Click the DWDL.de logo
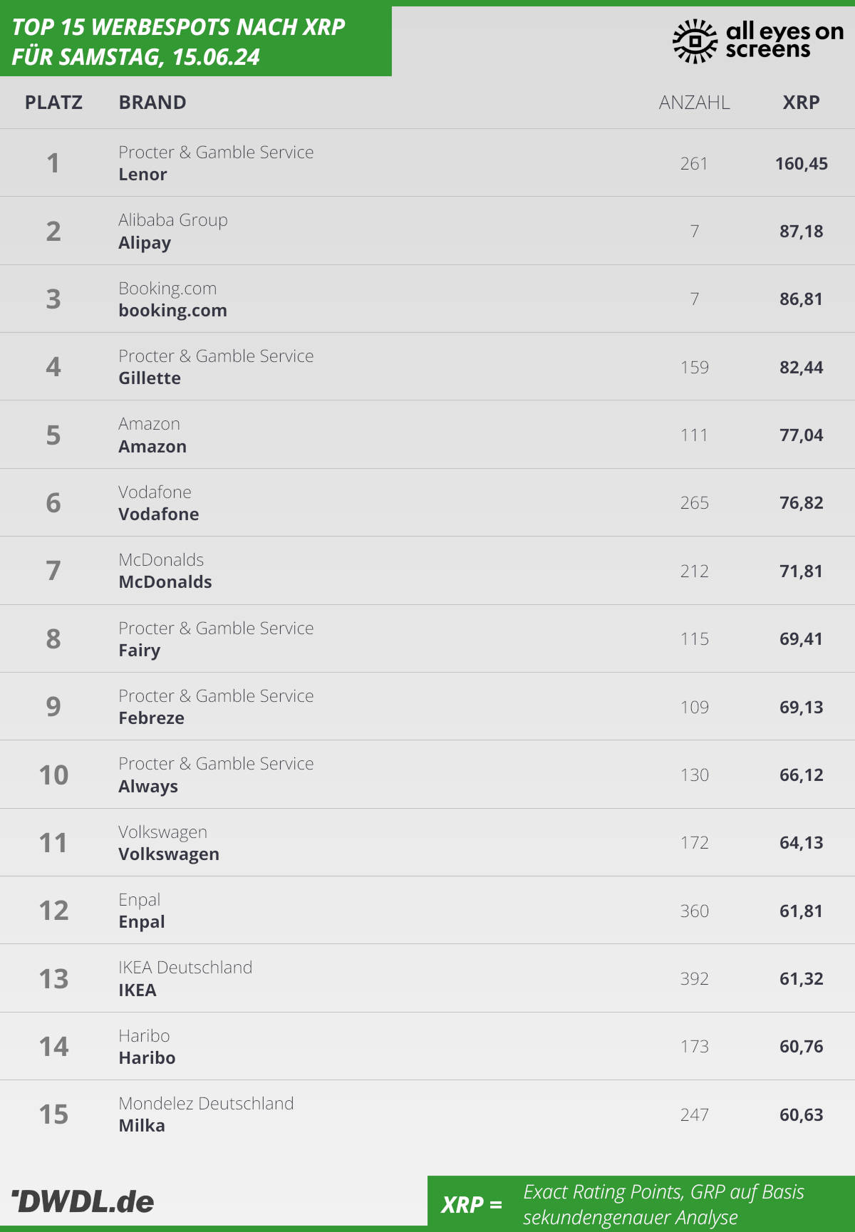The image size is (855, 1232). [x=83, y=1201]
